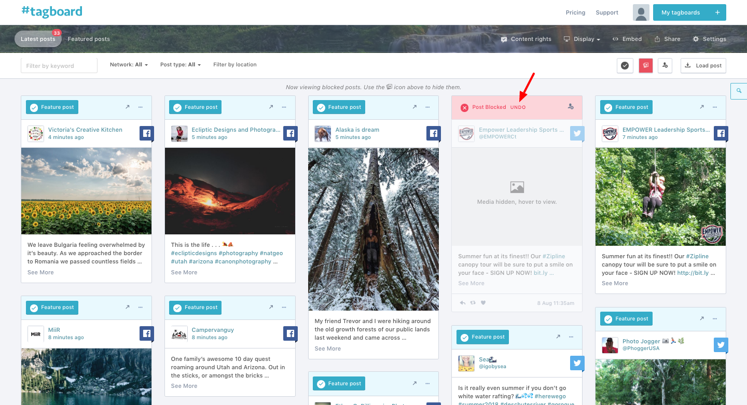
Task: Expand See More on Alaska is dream post
Action: coord(328,348)
